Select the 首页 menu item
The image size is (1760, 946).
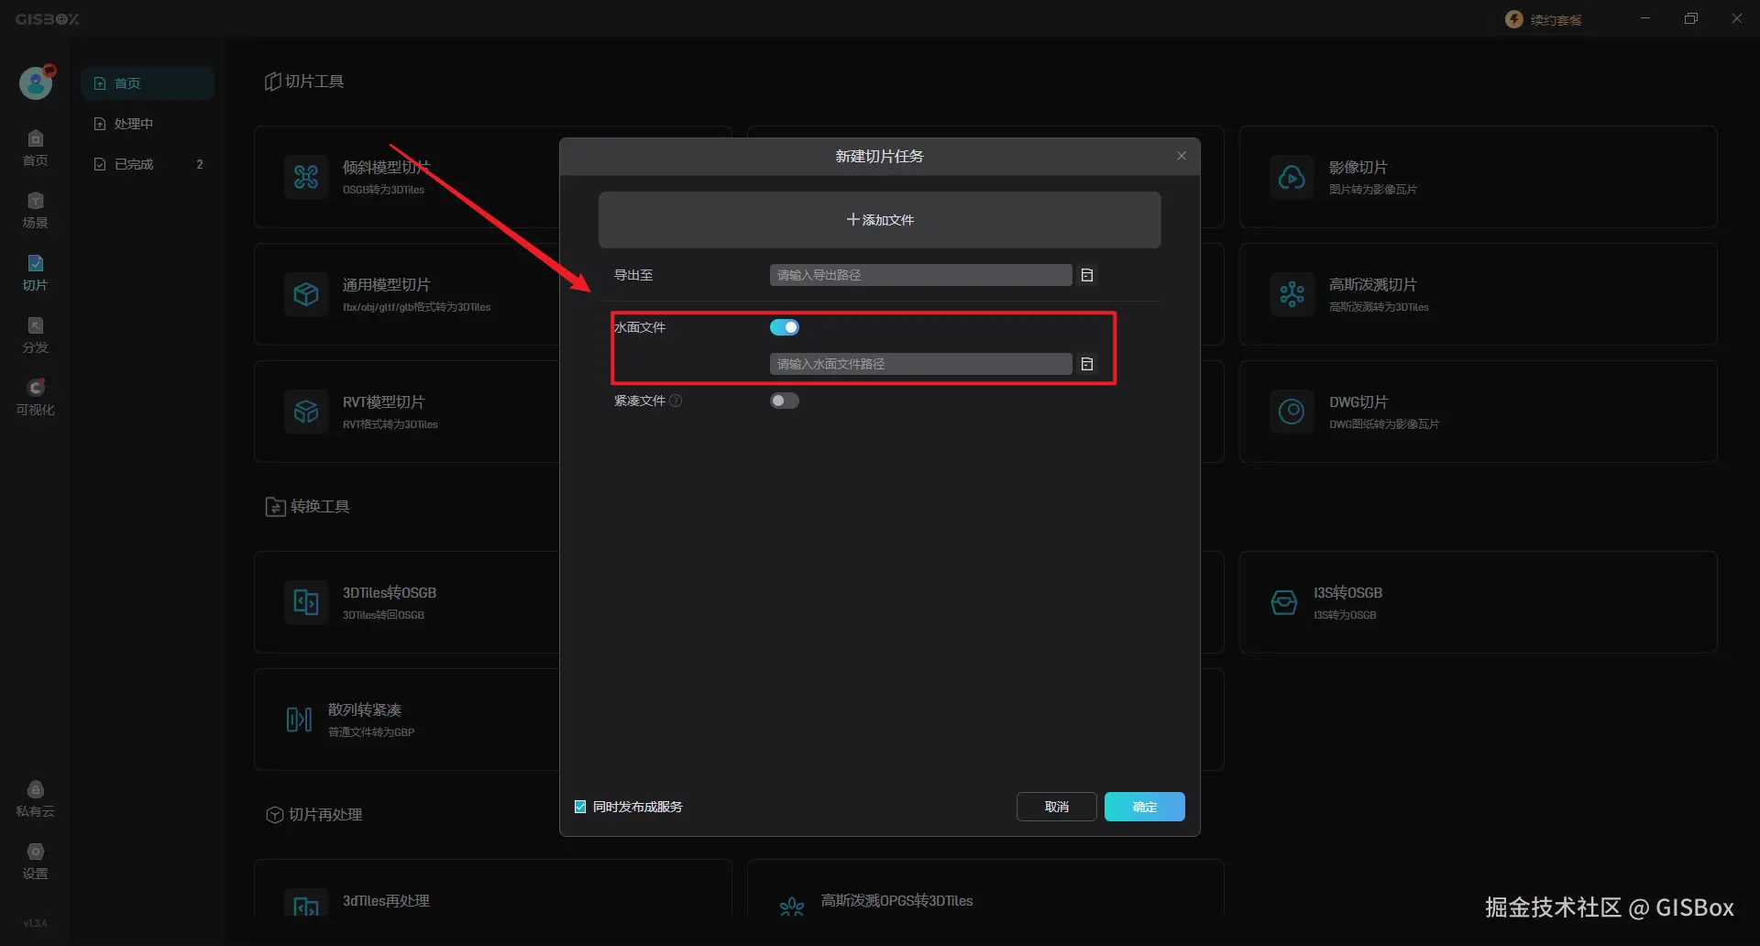pyautogui.click(x=147, y=83)
